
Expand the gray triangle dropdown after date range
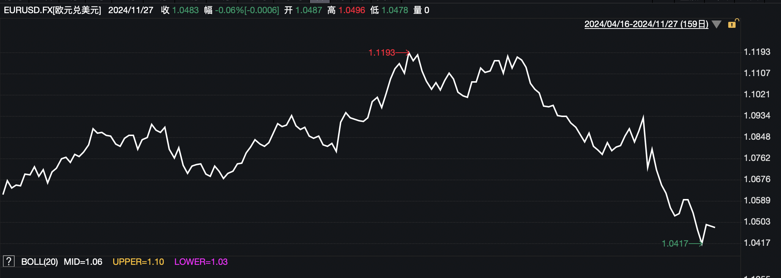717,25
